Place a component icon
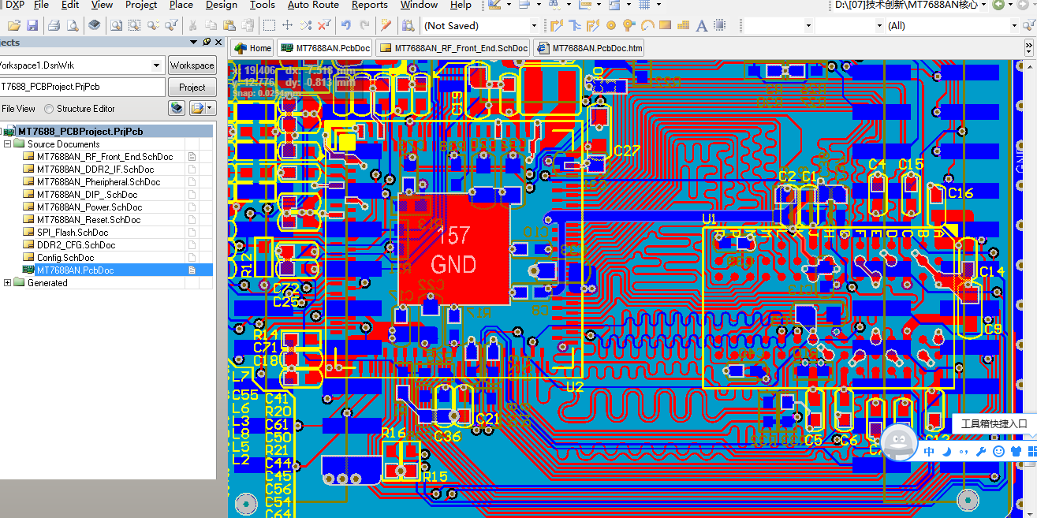The height and width of the screenshot is (518, 1037). click(720, 26)
